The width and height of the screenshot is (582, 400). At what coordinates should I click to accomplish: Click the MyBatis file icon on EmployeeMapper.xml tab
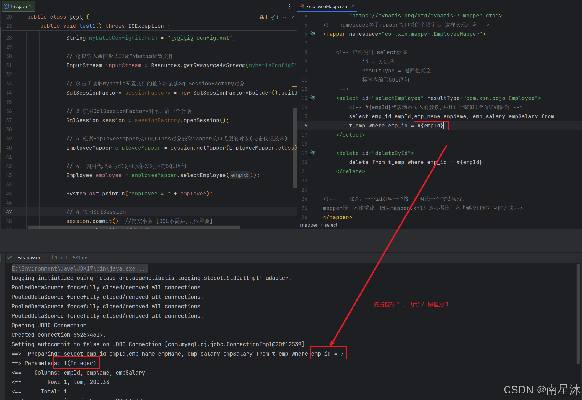[x=302, y=6]
